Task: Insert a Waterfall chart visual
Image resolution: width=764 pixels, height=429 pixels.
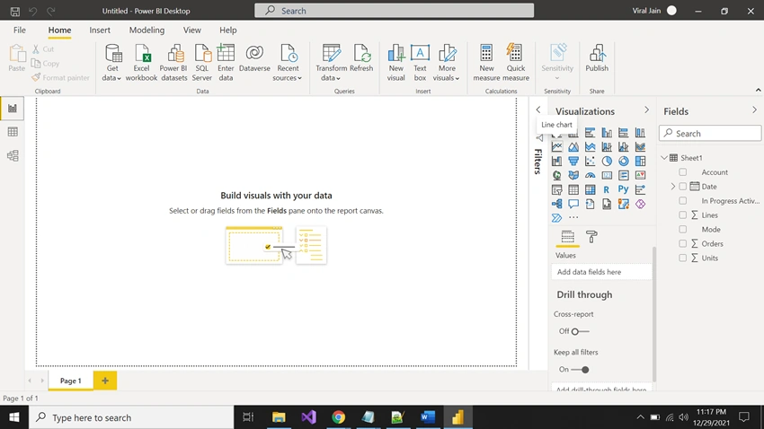Action: (557, 161)
